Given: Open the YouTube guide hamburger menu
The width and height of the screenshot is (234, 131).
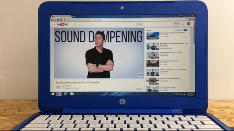Looking at the screenshot, I should pyautogui.click(x=54, y=24).
